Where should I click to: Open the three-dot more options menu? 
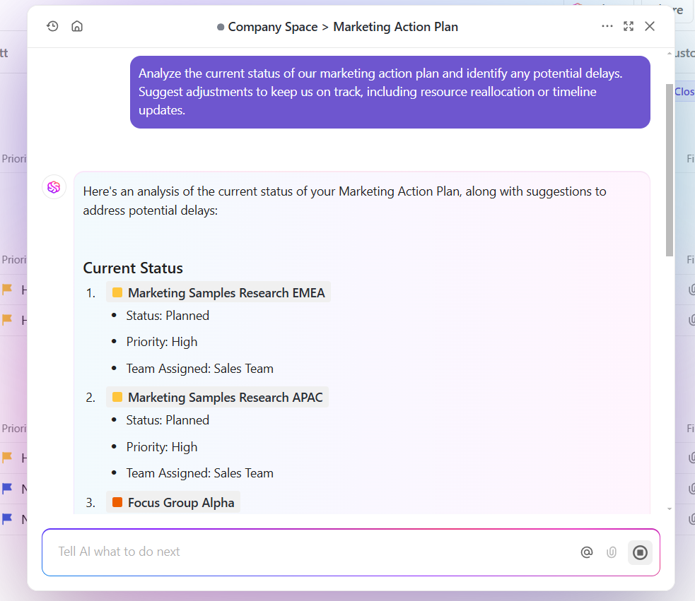point(607,26)
